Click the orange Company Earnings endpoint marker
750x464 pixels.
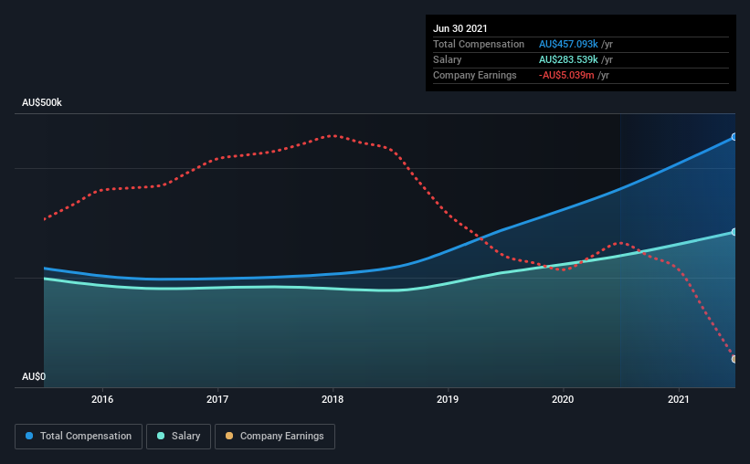coord(734,359)
